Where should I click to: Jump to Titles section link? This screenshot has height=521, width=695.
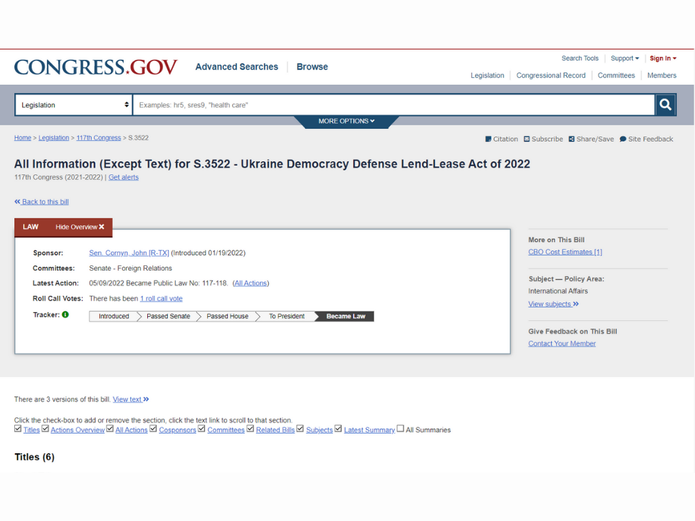tap(31, 429)
